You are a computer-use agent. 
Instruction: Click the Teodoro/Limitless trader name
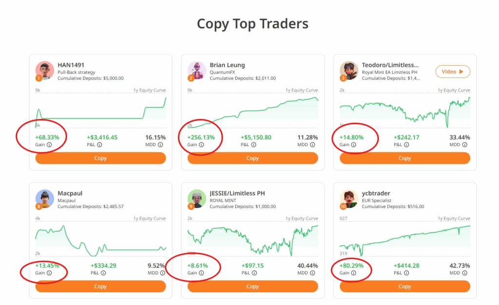390,65
